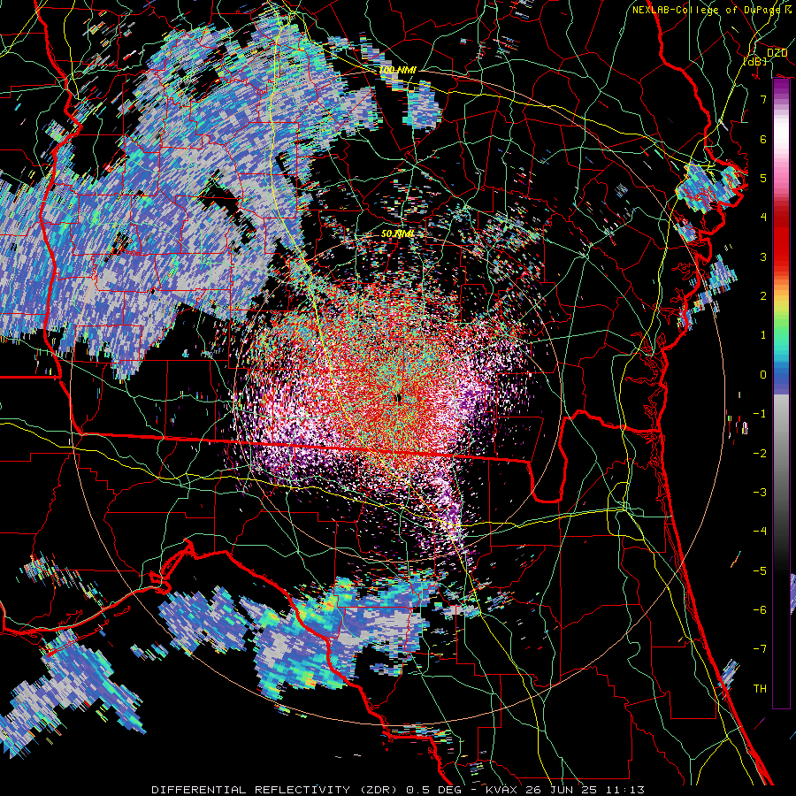Click the ZDR color scale bar
This screenshot has height=796, width=796.
[x=781, y=394]
